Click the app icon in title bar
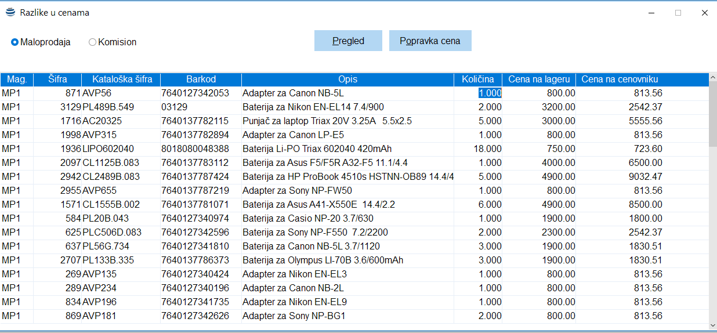Viewport: 717px width, 333px height. pyautogui.click(x=10, y=12)
